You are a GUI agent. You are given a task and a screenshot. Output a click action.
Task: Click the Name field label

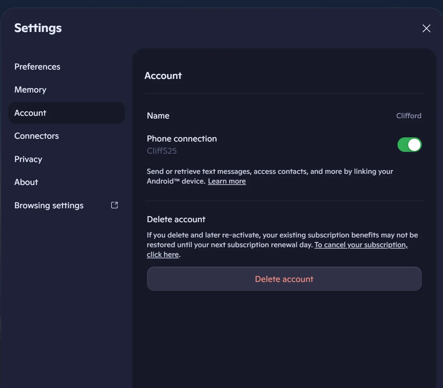(158, 116)
